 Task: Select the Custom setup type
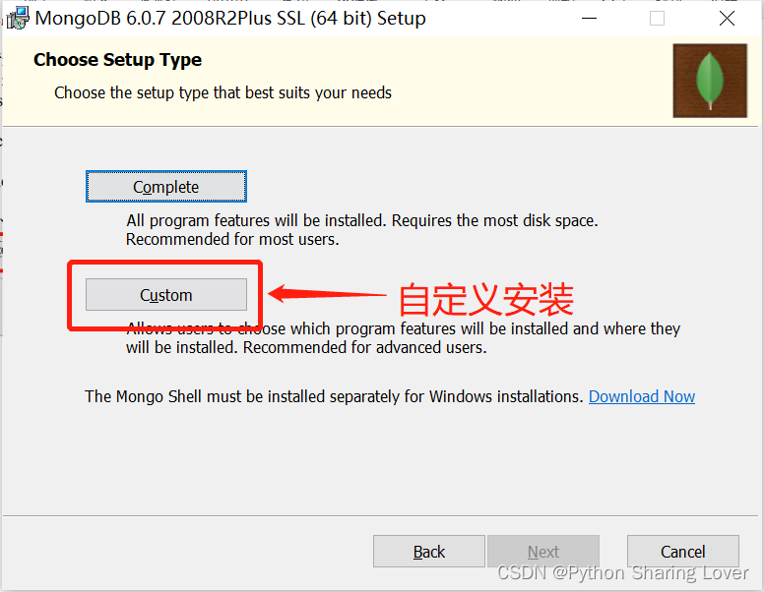pyautogui.click(x=166, y=295)
